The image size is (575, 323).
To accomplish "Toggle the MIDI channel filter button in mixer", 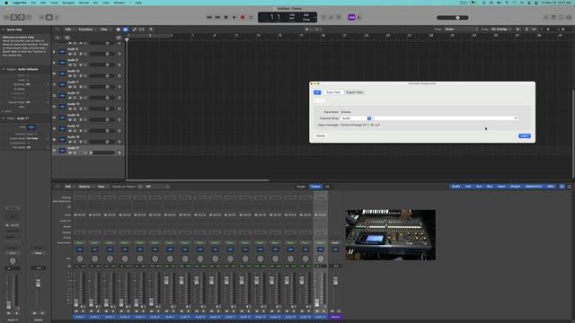I will tap(551, 187).
